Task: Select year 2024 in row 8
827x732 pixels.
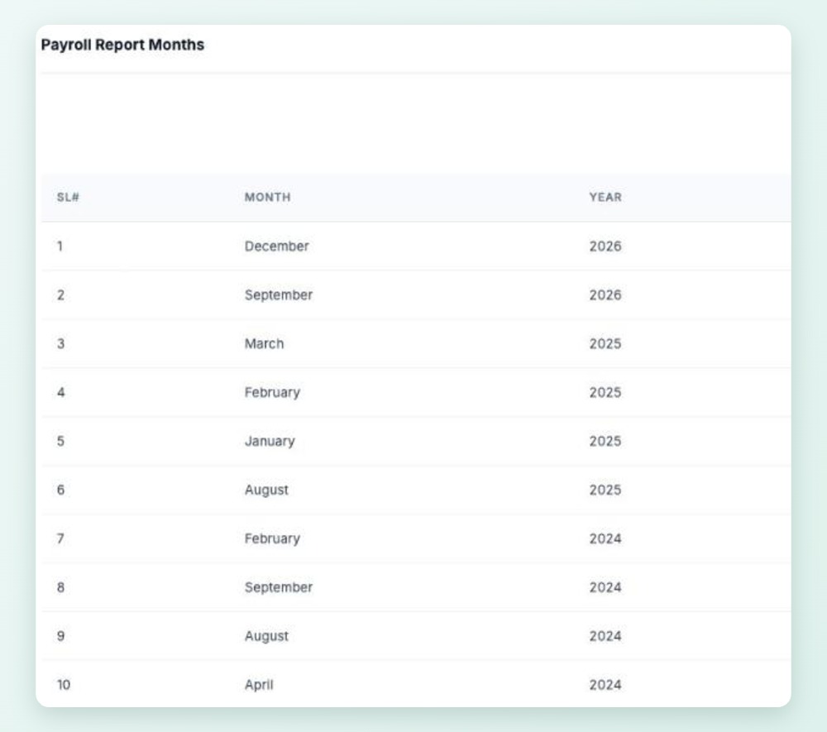Action: tap(605, 587)
